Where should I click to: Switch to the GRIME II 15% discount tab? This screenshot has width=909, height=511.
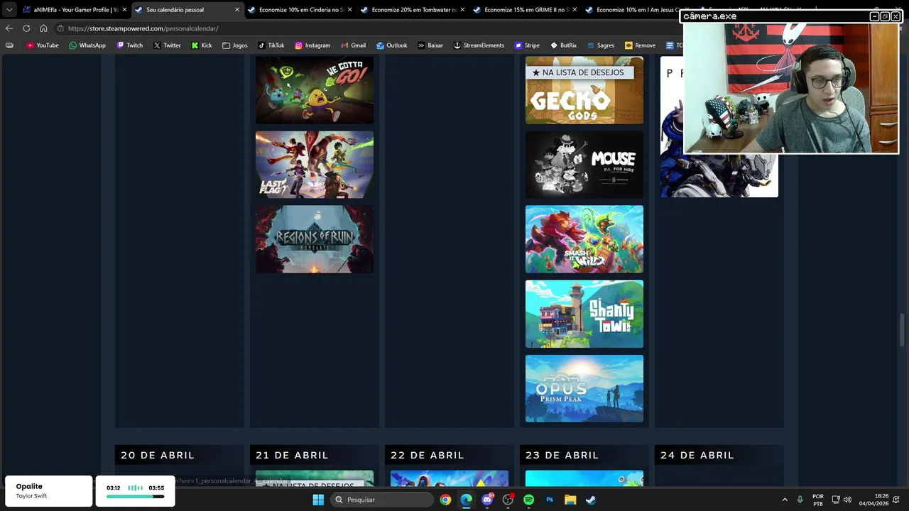click(526, 10)
